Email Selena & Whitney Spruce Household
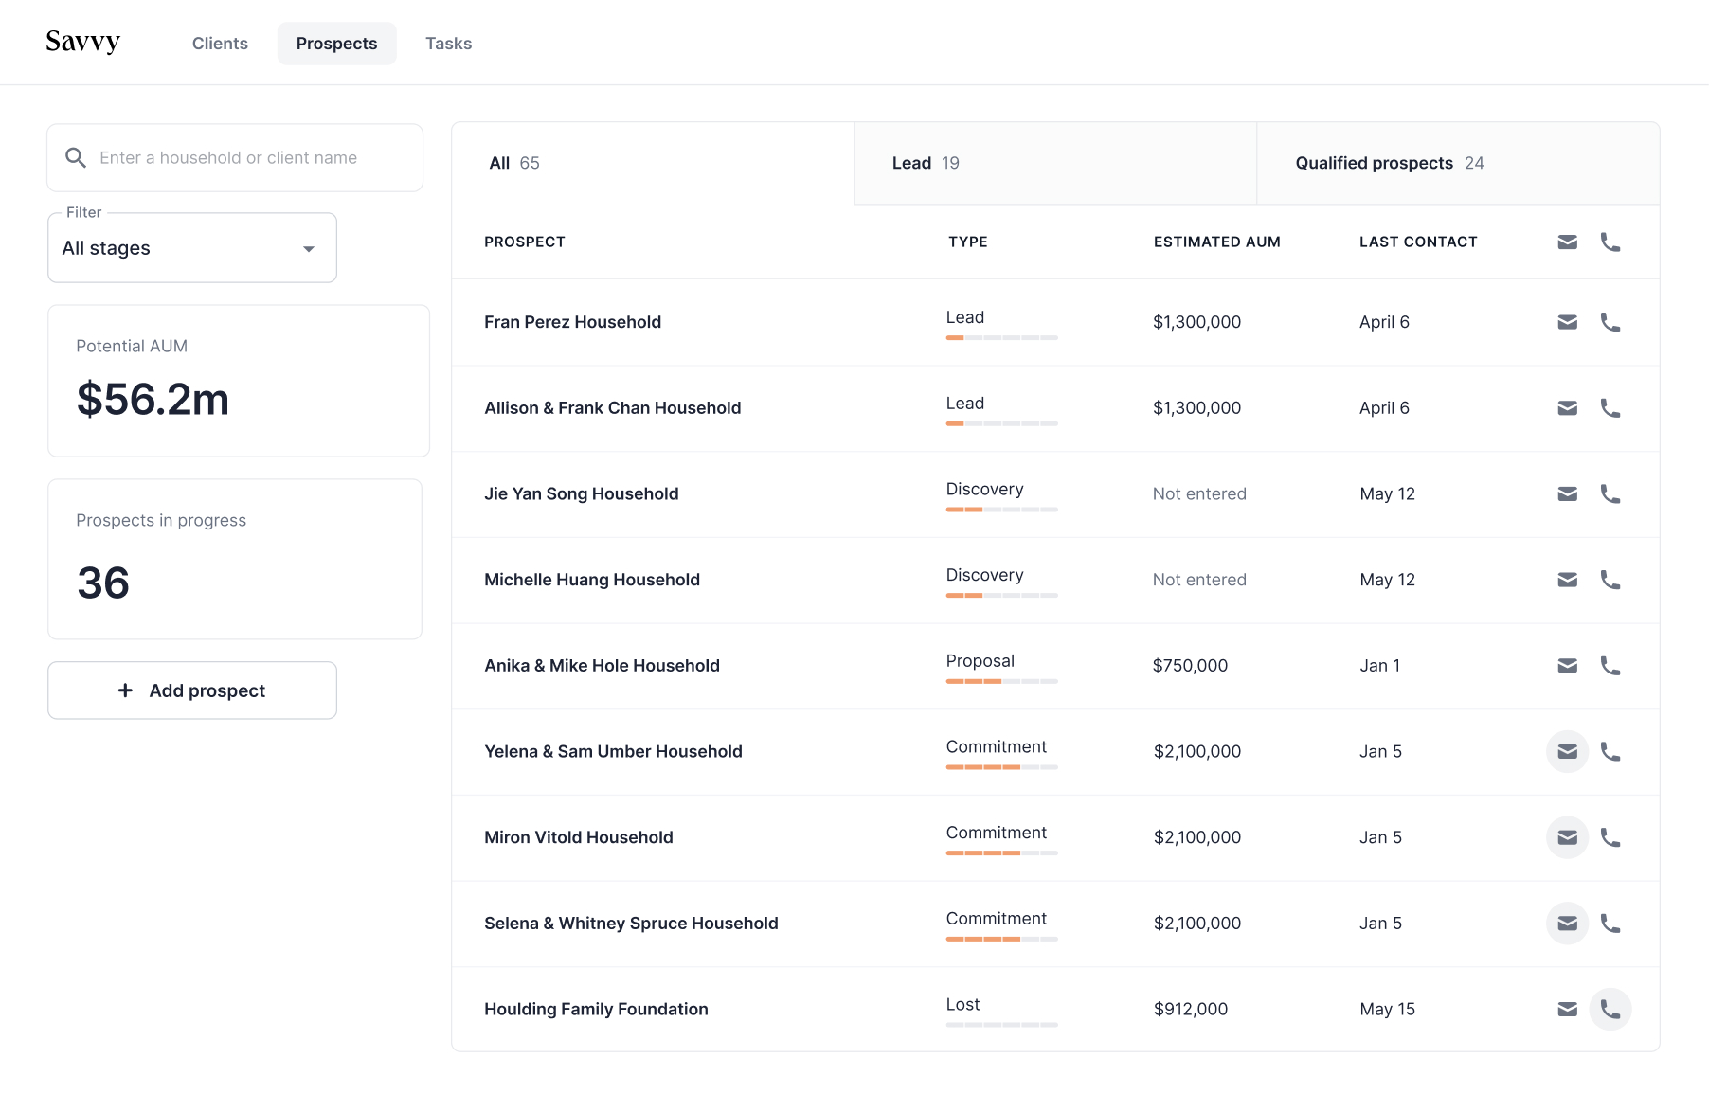 click(x=1567, y=923)
